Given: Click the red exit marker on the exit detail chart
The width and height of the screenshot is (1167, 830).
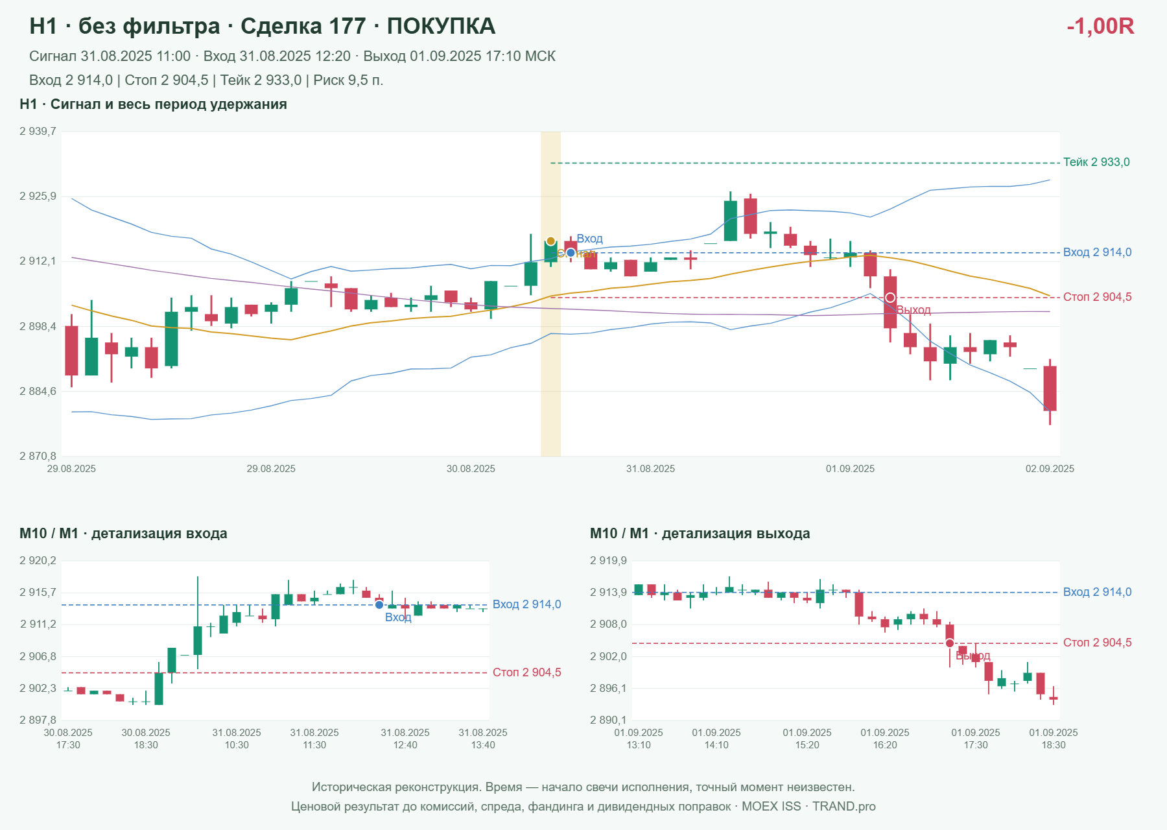Looking at the screenshot, I should pyautogui.click(x=950, y=643).
